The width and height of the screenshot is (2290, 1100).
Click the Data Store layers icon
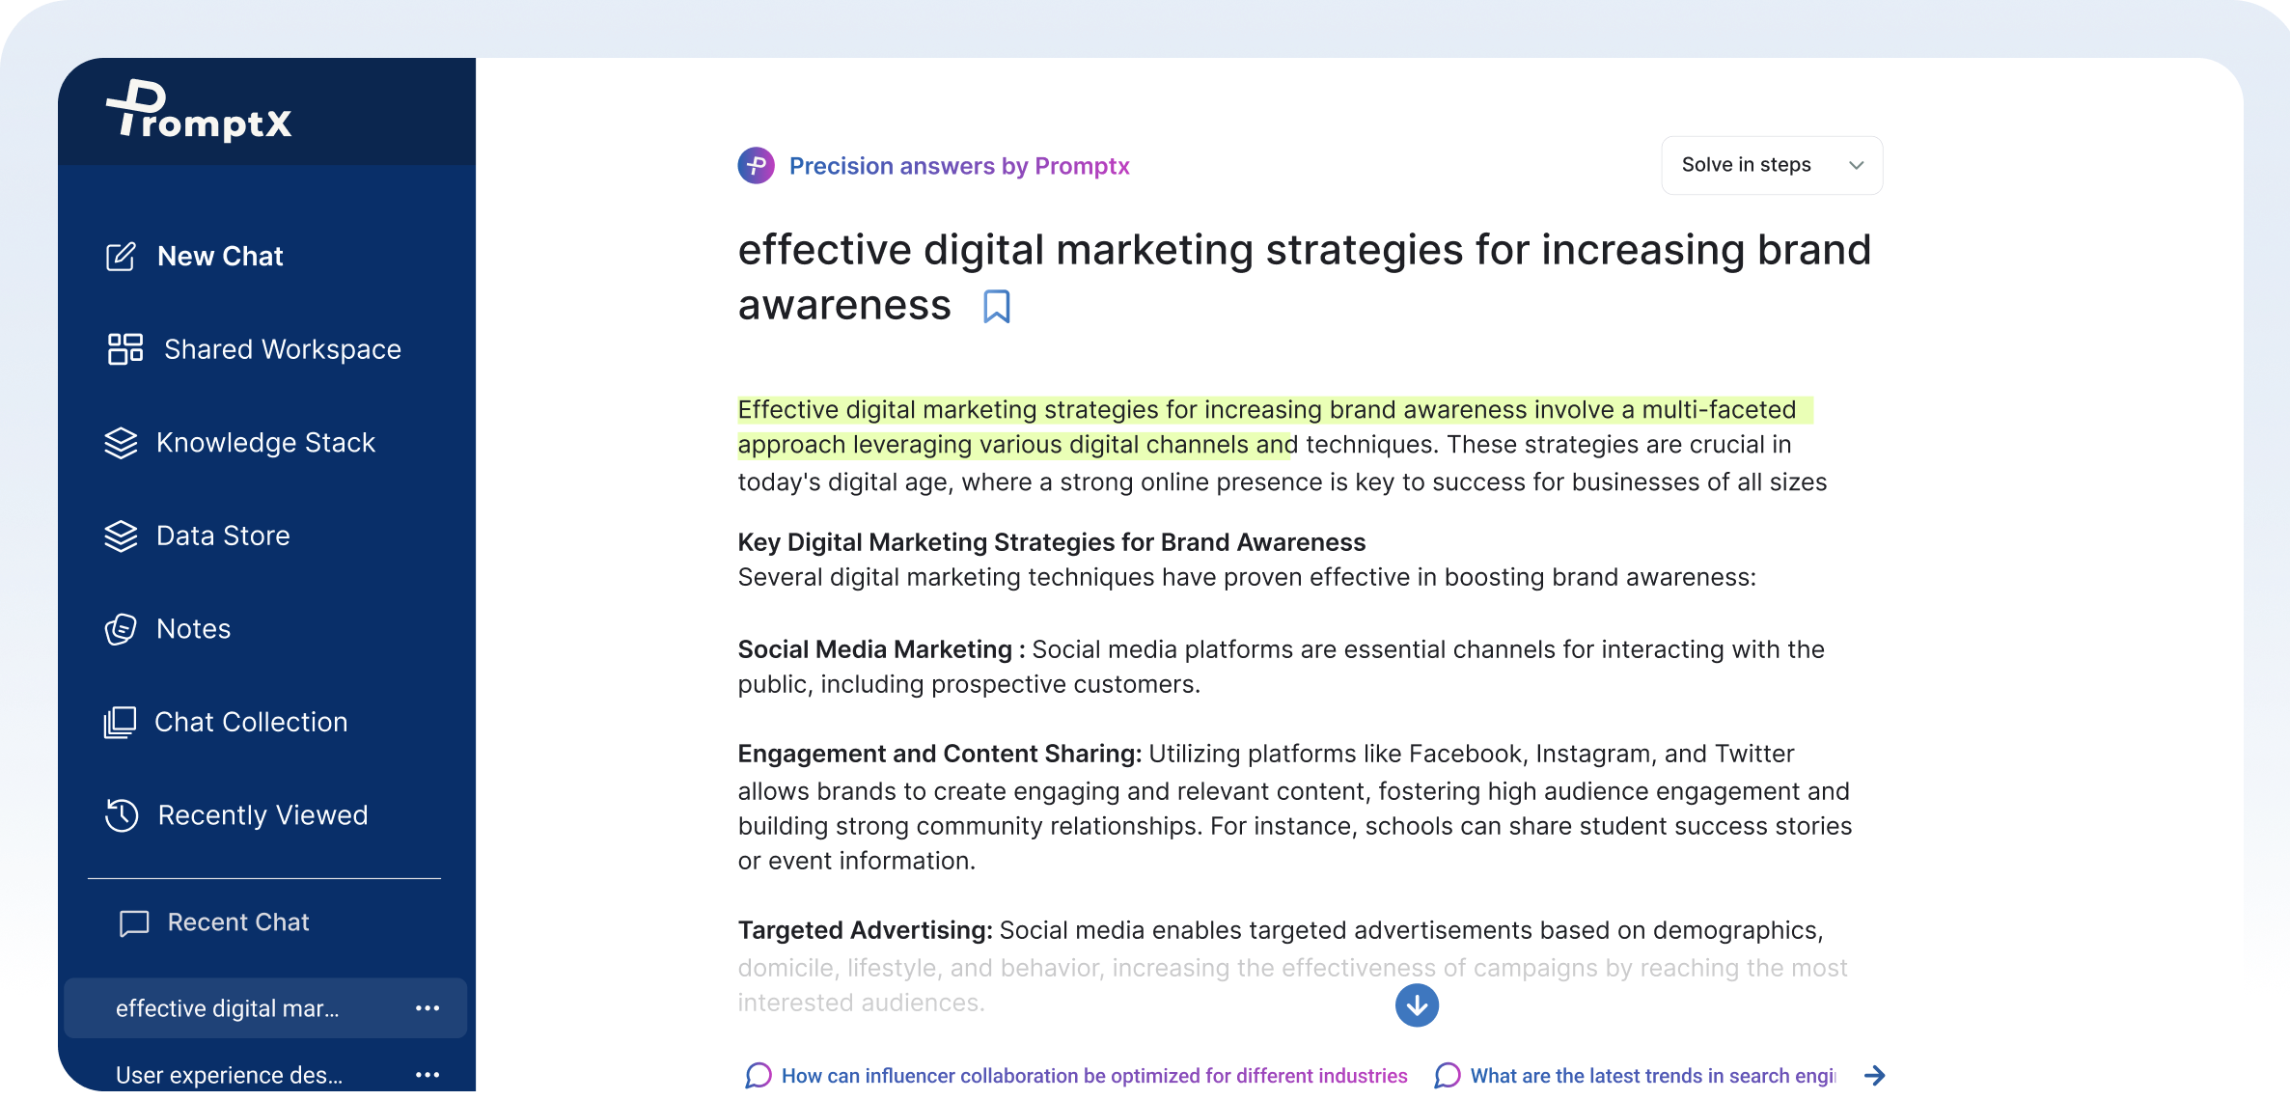coord(121,536)
